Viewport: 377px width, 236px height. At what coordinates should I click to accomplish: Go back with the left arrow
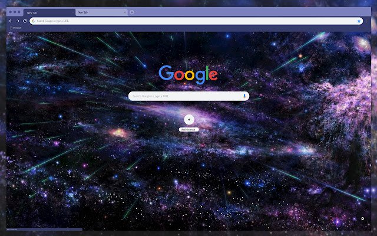pyautogui.click(x=11, y=21)
